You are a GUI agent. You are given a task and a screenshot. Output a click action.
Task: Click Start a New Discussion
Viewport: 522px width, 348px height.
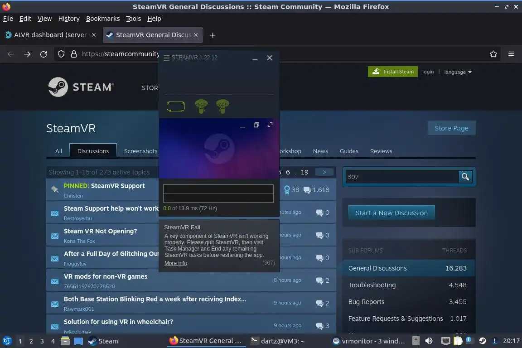391,213
